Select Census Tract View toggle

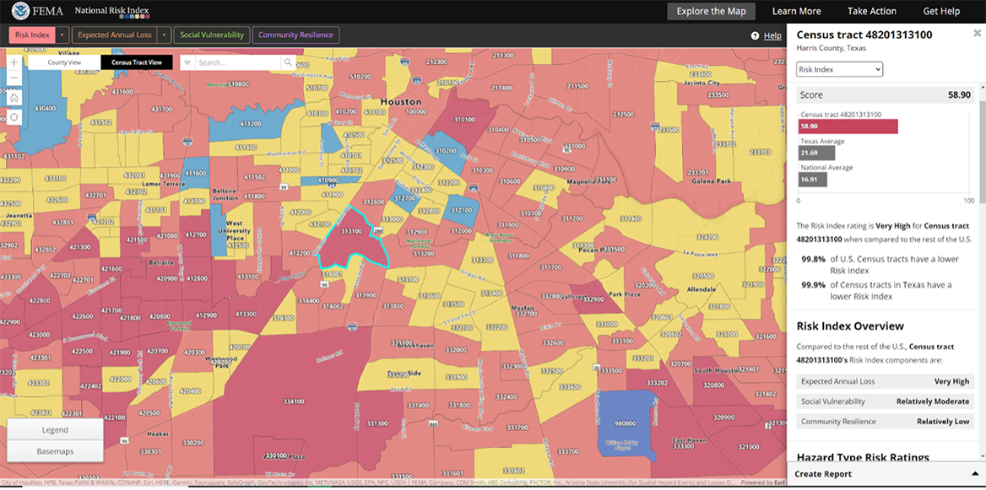click(137, 62)
